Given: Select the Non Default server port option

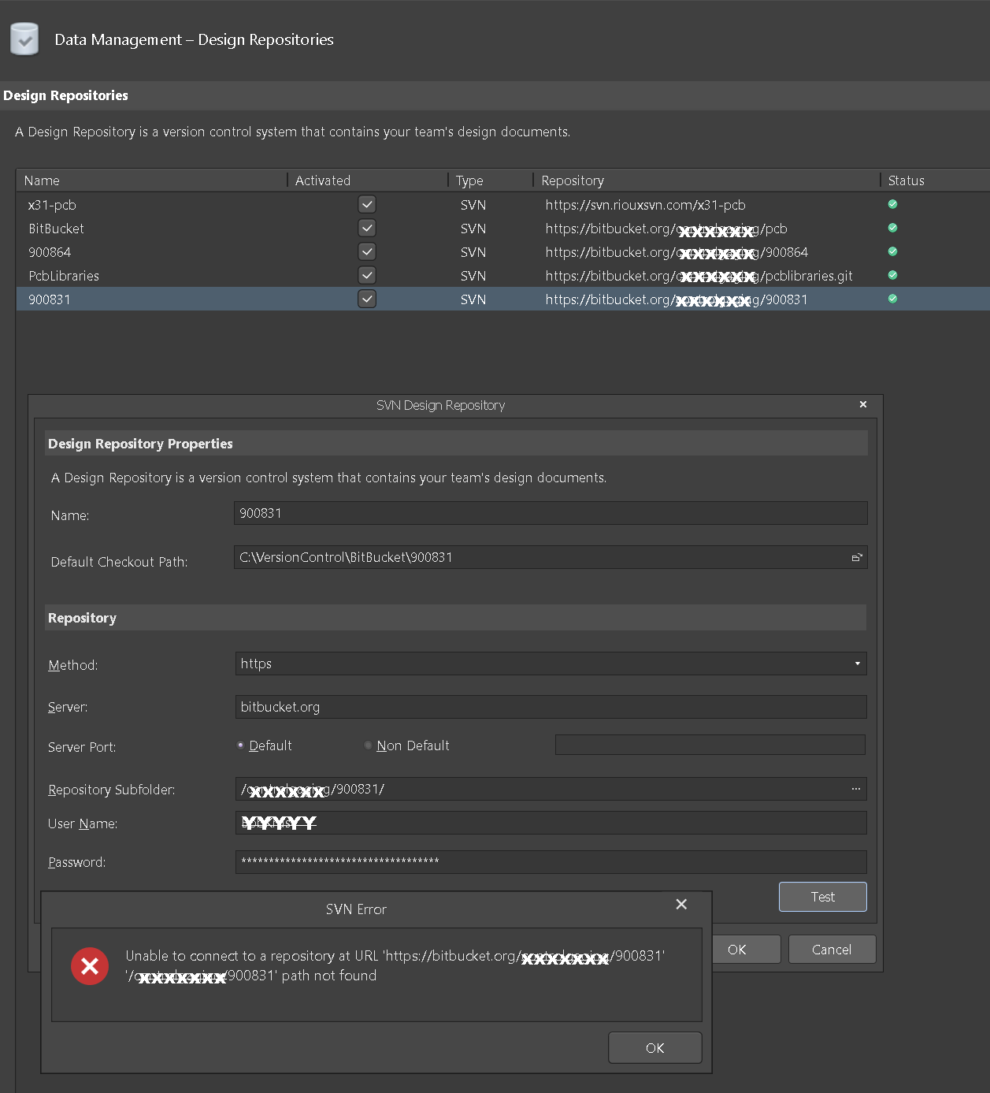Looking at the screenshot, I should click(368, 745).
